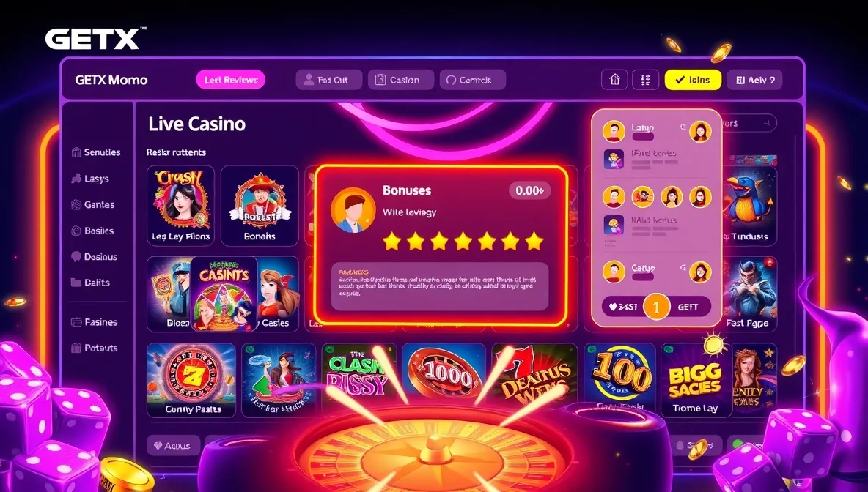
Task: Toggle the yellow Ioins checkmark button
Action: [x=693, y=80]
